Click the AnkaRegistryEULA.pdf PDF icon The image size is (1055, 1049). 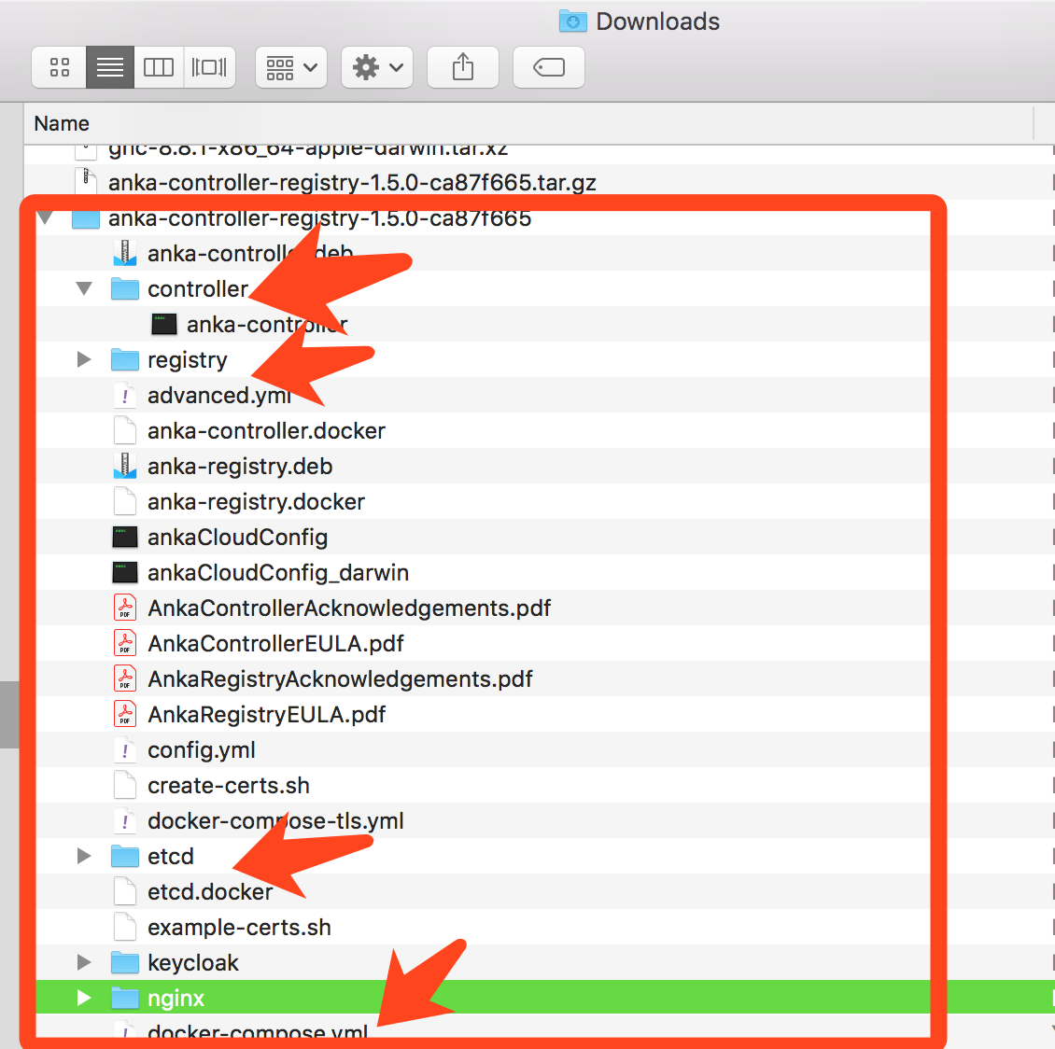125,714
